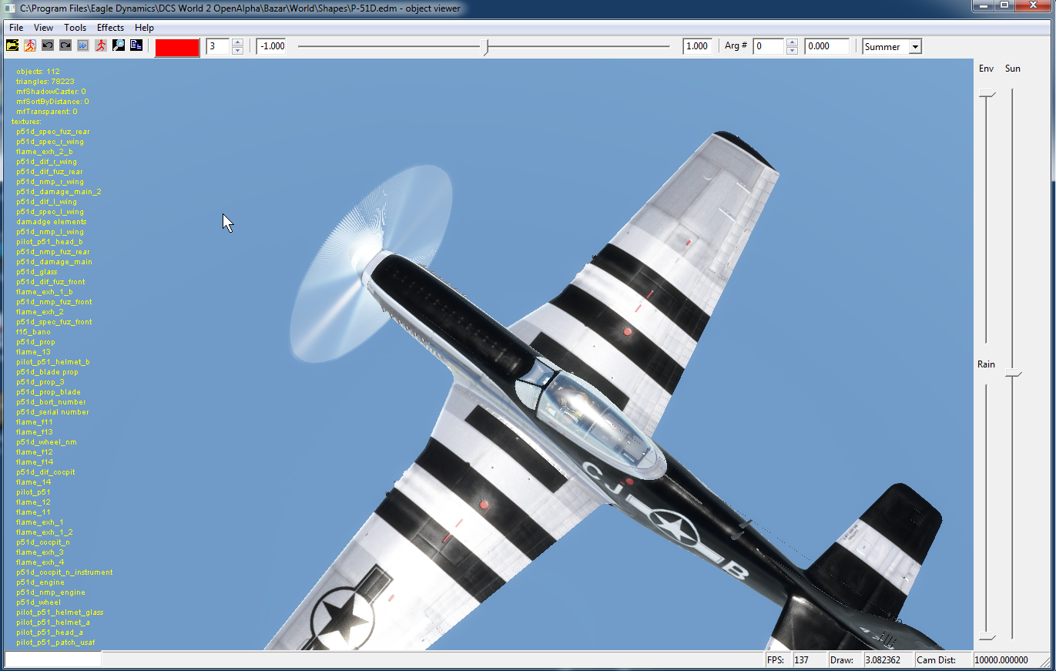Click the running figure animation icon
This screenshot has width=1056, height=671.
point(30,46)
